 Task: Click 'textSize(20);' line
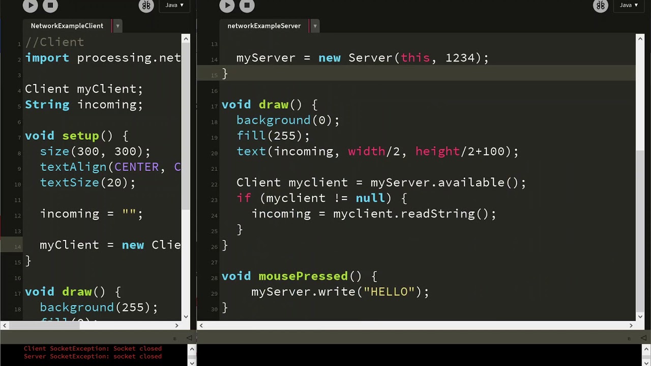(x=87, y=182)
